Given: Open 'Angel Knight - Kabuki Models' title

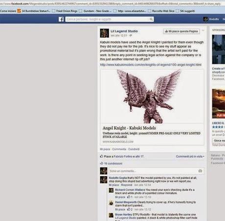Looking at the screenshot, I should [129, 128].
